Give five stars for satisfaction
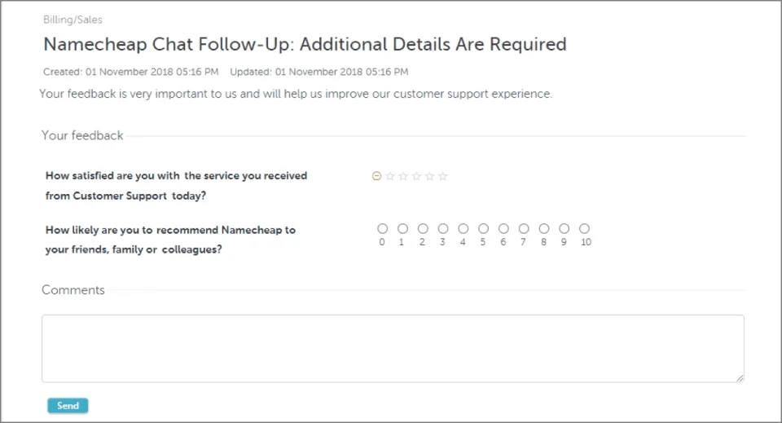 (443, 176)
